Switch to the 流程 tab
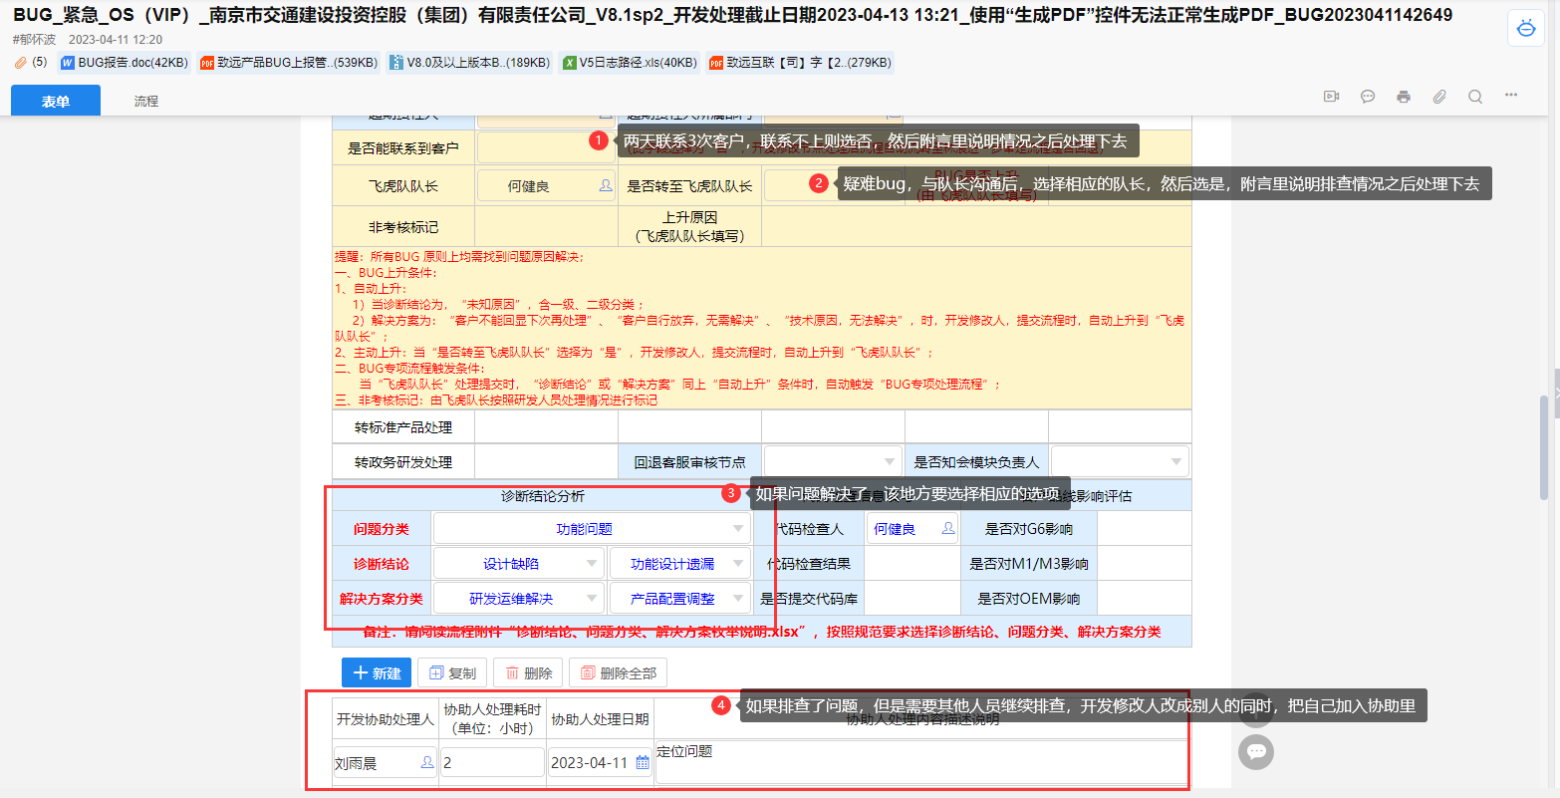 [146, 101]
